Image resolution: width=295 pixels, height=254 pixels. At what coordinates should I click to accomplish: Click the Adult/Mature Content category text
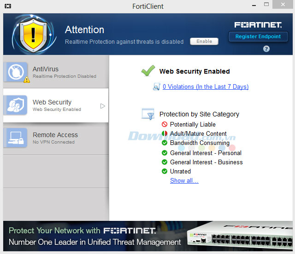pyautogui.click(x=198, y=133)
